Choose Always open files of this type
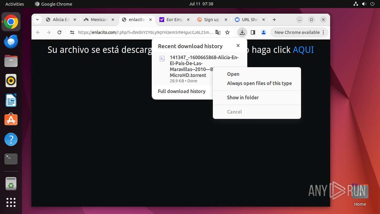 [257, 83]
